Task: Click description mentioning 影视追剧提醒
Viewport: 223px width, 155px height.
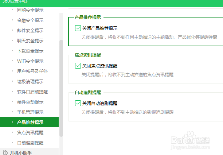Action: point(128,112)
